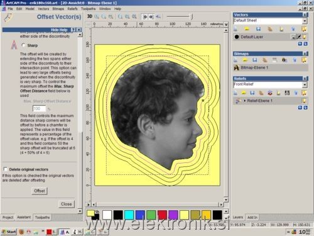This screenshot has height=236, width=314.
Task: Open the Bitmaps menu
Action: tap(58, 9)
